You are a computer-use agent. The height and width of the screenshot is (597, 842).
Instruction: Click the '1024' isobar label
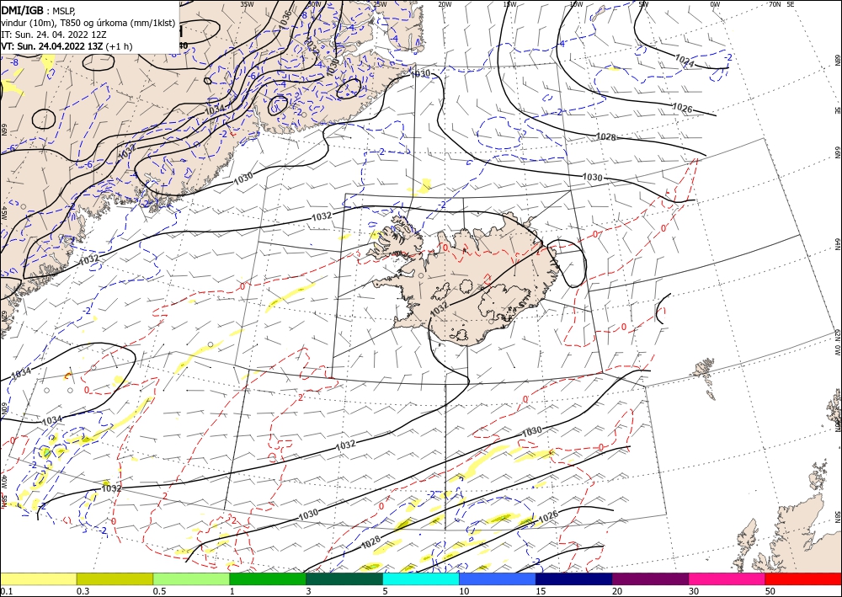pyautogui.click(x=684, y=61)
